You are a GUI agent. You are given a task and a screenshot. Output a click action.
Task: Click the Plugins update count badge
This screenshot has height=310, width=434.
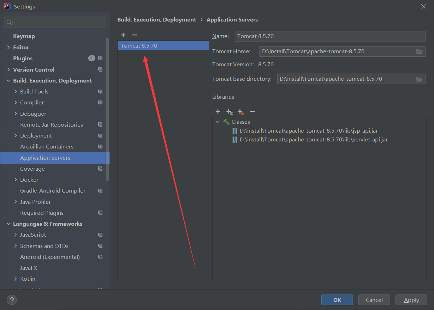(x=92, y=59)
